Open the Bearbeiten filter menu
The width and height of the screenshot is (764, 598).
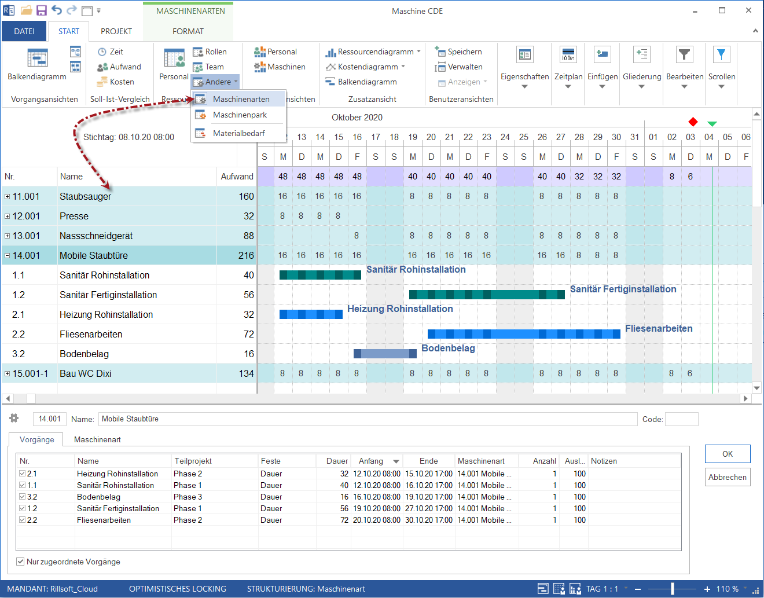point(685,67)
